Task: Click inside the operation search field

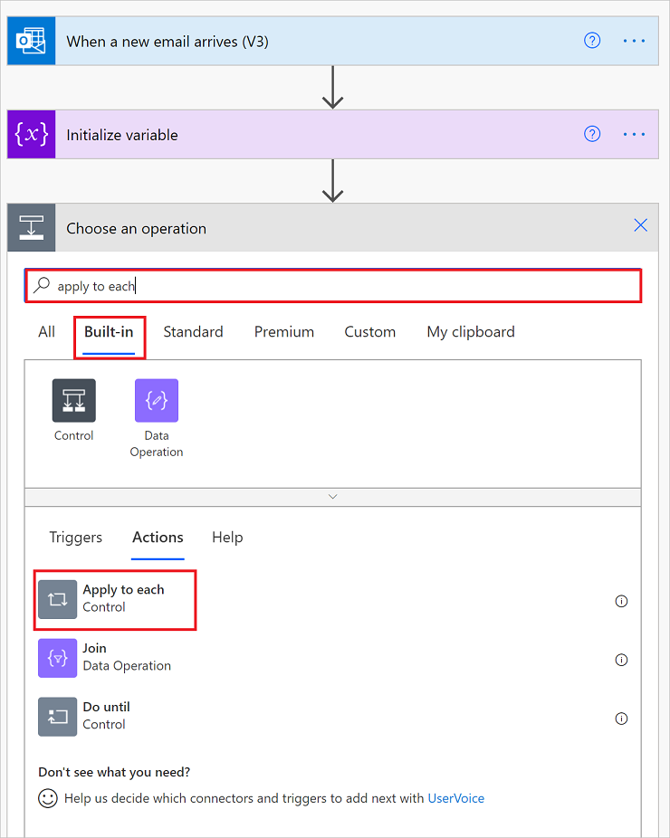Action: [272, 284]
